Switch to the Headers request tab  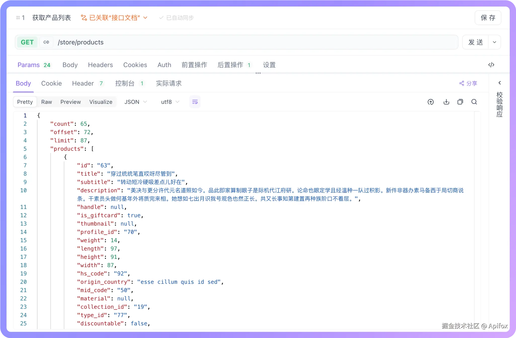[x=100, y=65]
